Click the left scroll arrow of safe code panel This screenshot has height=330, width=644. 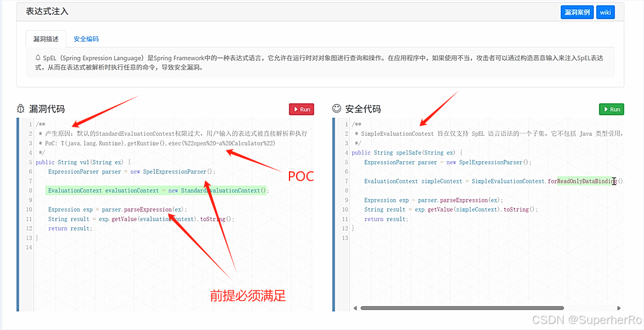(355, 308)
